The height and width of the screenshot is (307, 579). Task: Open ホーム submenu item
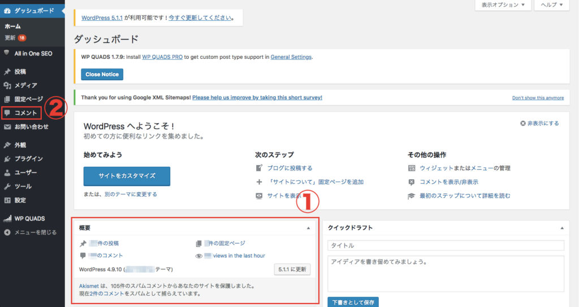point(12,26)
